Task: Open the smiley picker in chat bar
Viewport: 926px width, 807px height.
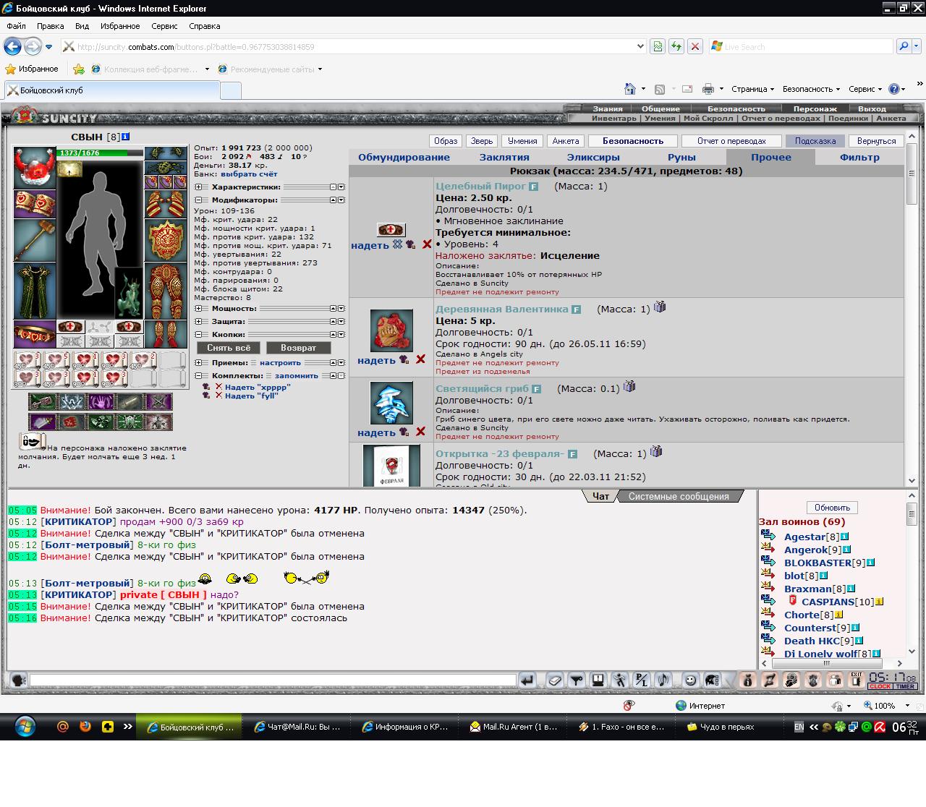Action: (691, 680)
